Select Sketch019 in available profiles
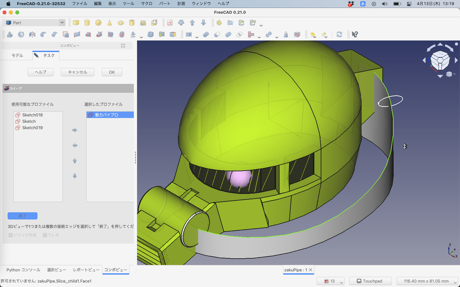 click(x=38, y=128)
